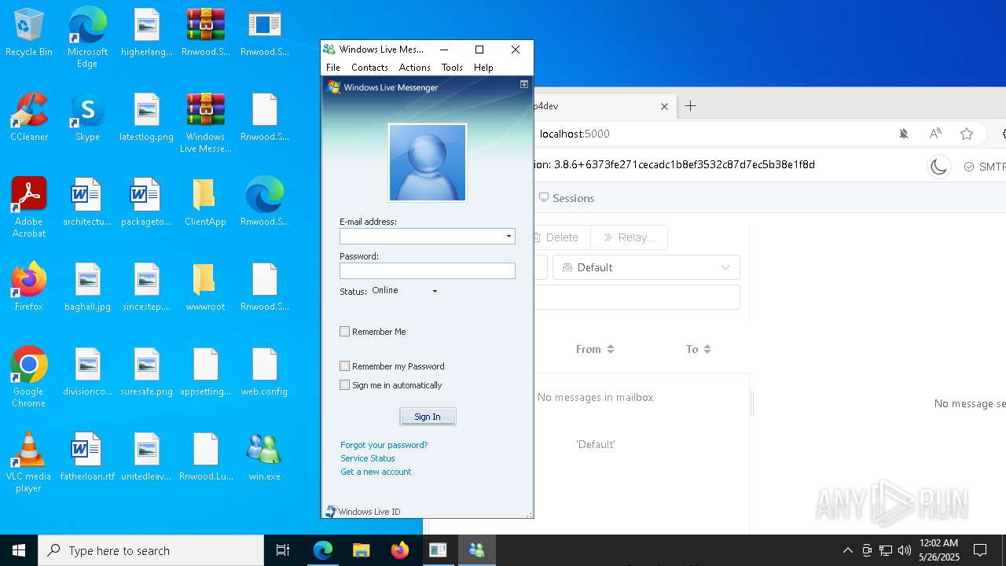Check the Remember Me checkbox
This screenshot has width=1006, height=566.
coord(344,332)
